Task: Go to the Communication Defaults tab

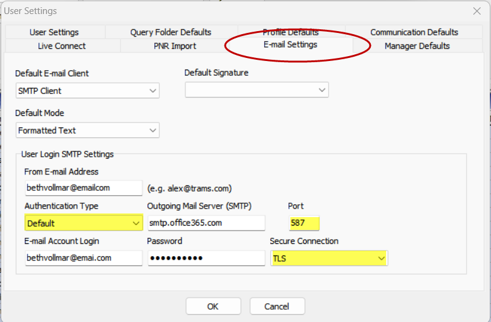Action: tap(414, 32)
